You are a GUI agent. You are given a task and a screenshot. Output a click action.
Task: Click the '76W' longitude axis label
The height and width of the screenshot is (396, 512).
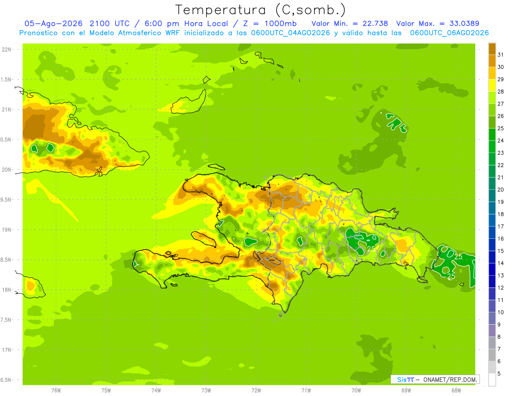(x=56, y=390)
